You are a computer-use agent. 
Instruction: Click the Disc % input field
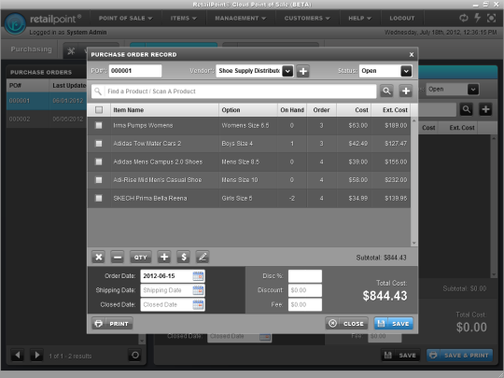point(304,276)
